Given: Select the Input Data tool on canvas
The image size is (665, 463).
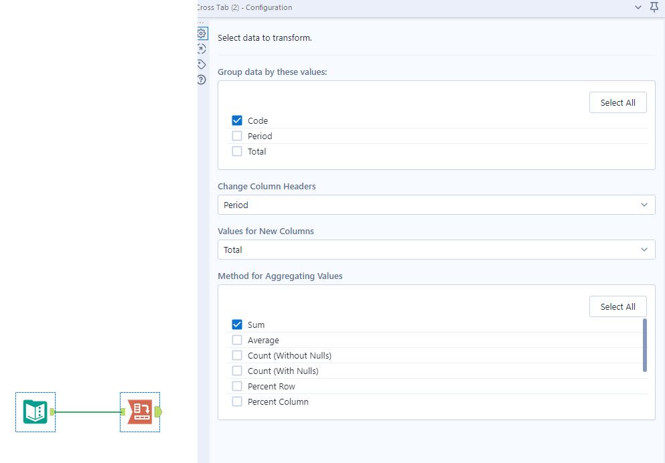Looking at the screenshot, I should coord(35,411).
